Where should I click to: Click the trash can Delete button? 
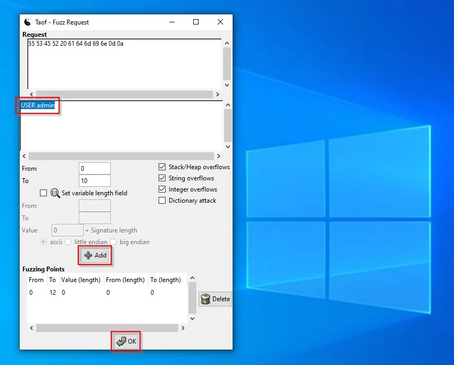[216, 299]
